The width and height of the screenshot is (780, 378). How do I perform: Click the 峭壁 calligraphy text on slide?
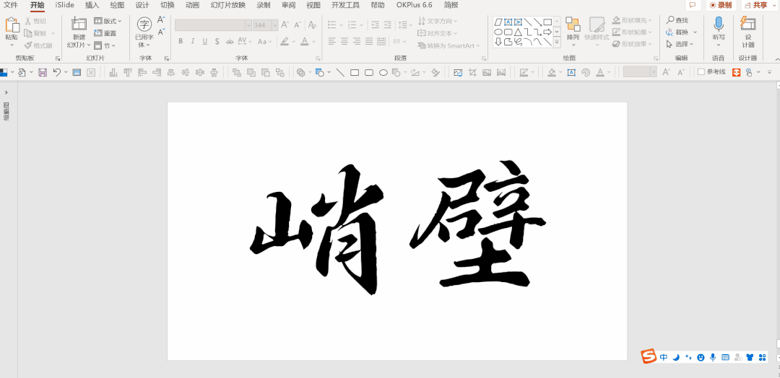point(397,227)
